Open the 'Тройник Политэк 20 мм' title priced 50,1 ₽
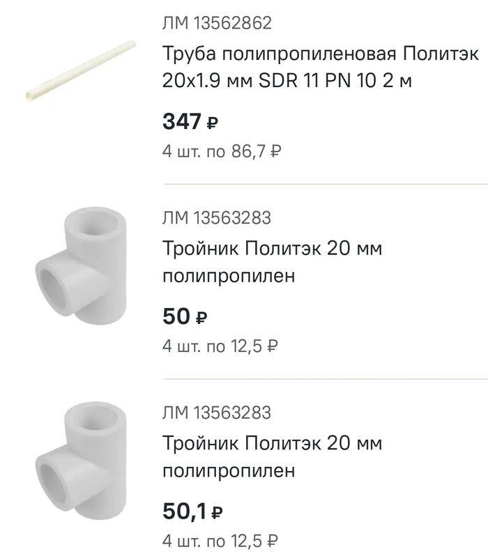This screenshot has height=554, width=488. [x=273, y=443]
